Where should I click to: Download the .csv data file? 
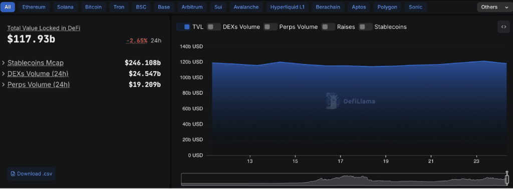(32, 173)
